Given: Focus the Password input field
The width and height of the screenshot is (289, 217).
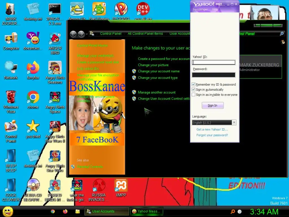Looking at the screenshot, I should (214, 75).
